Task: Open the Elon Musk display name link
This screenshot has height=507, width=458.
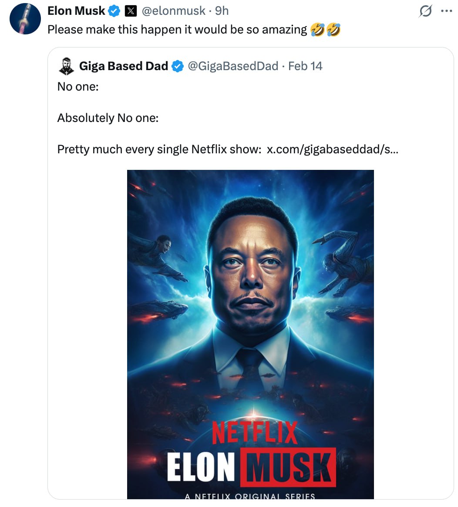Action: coord(76,11)
